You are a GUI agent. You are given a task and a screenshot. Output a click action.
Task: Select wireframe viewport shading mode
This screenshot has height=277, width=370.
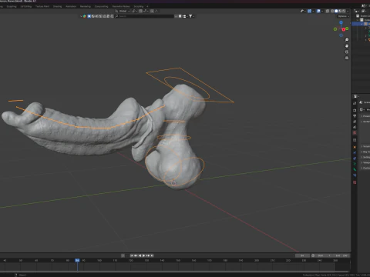point(332,11)
